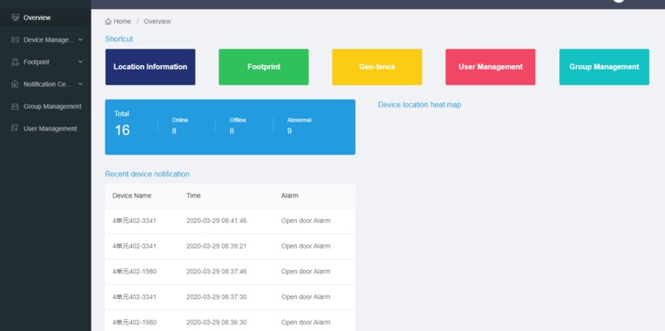The width and height of the screenshot is (665, 331).
Task: Click timestamp 2020-03-29 08:39:21
Action: tap(216, 246)
